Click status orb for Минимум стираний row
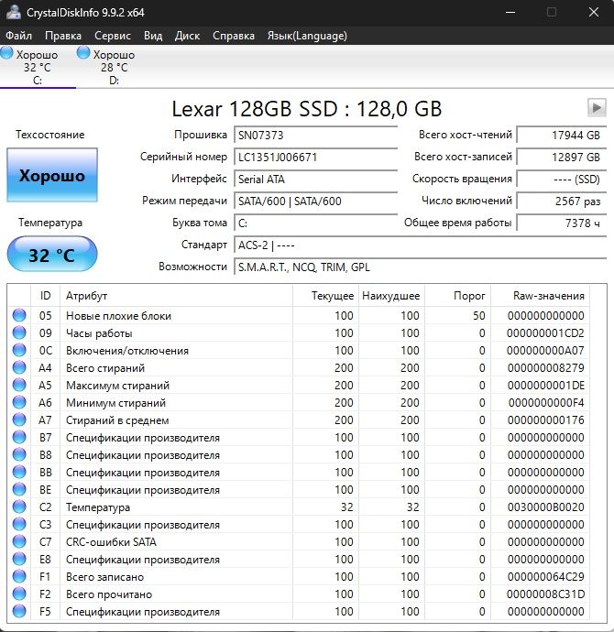 point(19,402)
